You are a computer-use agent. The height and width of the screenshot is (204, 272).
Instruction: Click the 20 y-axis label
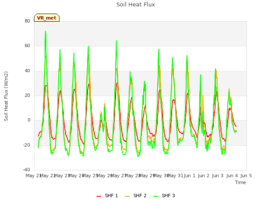27,95
